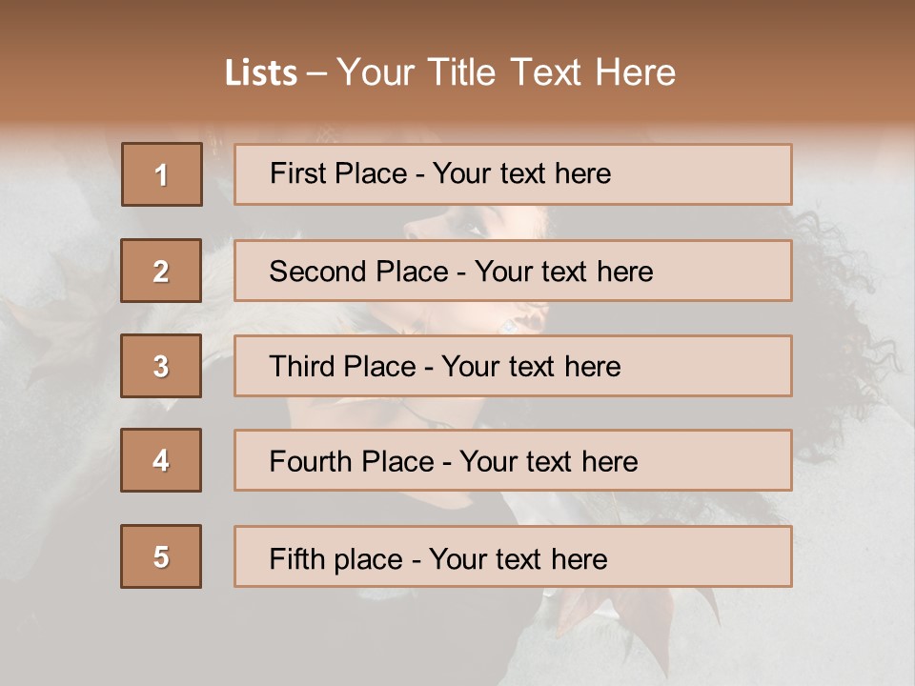Viewport: 915px width, 686px height.
Task: Click the bold word 'Lists' in title
Action: click(261, 73)
